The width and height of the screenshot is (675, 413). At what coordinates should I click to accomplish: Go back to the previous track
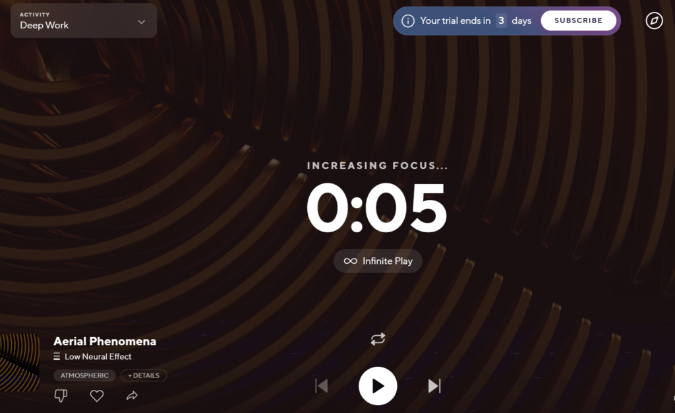(322, 386)
